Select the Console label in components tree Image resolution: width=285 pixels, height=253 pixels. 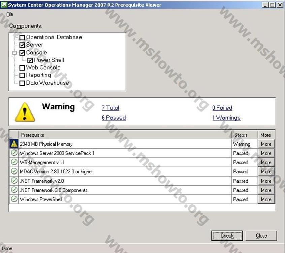[36, 52]
